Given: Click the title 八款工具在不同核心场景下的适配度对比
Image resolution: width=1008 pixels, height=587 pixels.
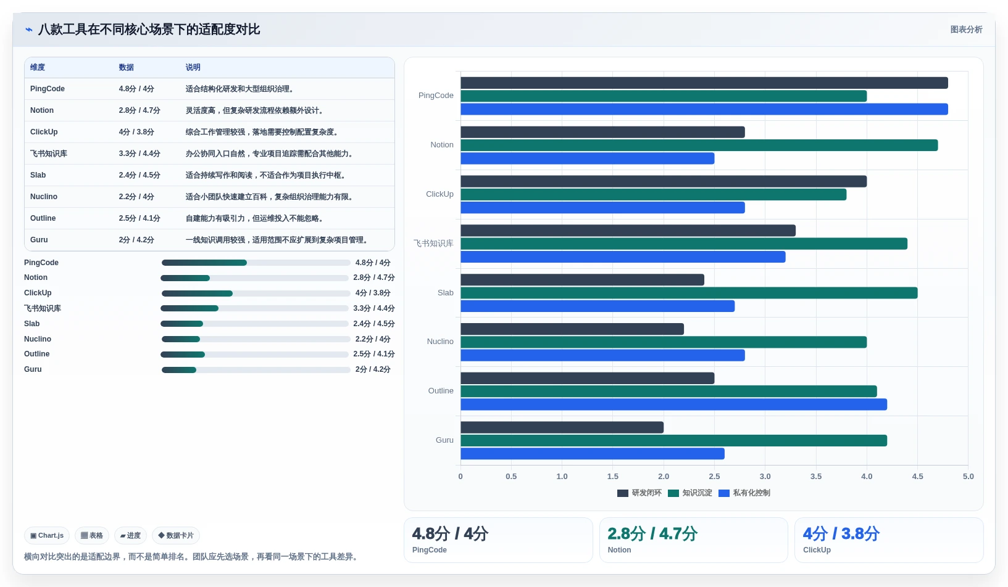Looking at the screenshot, I should click(149, 30).
